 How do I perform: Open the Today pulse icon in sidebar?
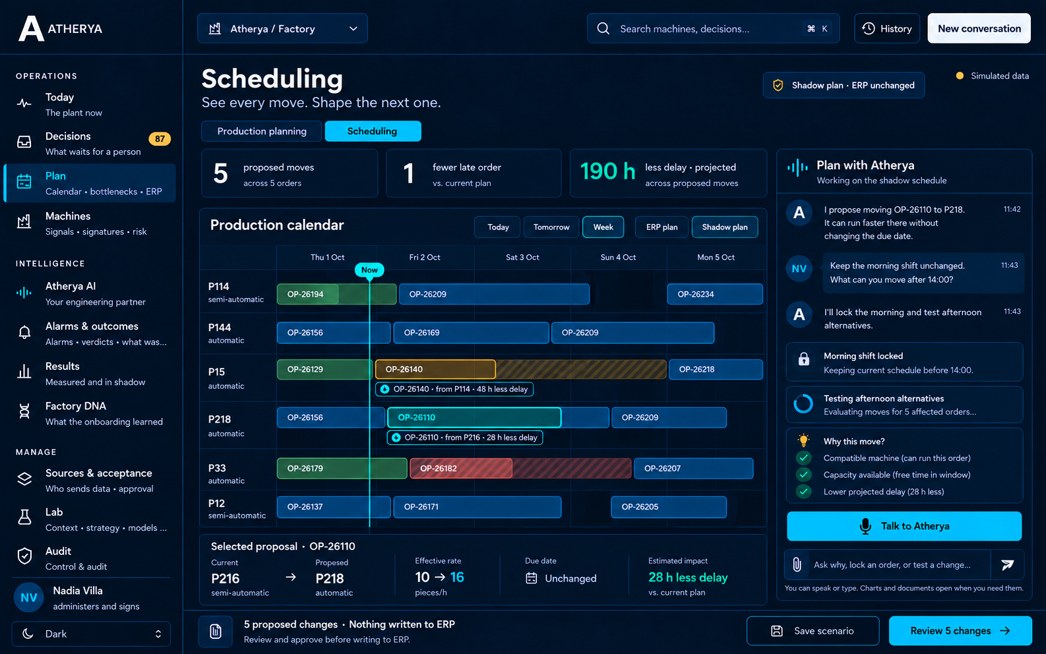24,104
